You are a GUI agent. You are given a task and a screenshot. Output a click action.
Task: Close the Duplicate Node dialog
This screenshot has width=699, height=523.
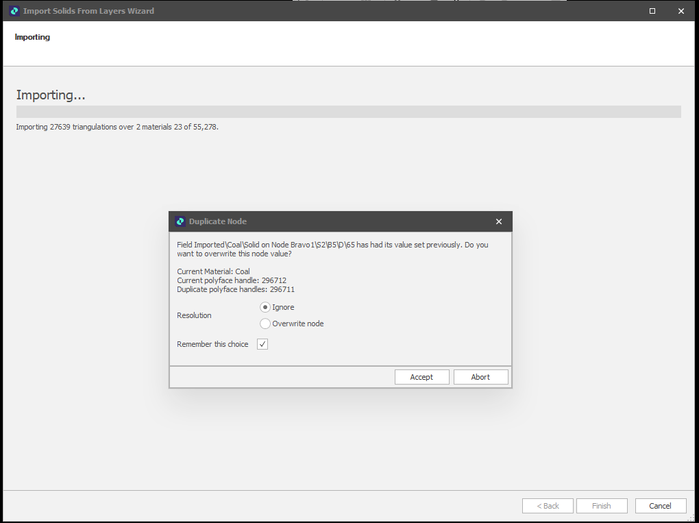[498, 221]
